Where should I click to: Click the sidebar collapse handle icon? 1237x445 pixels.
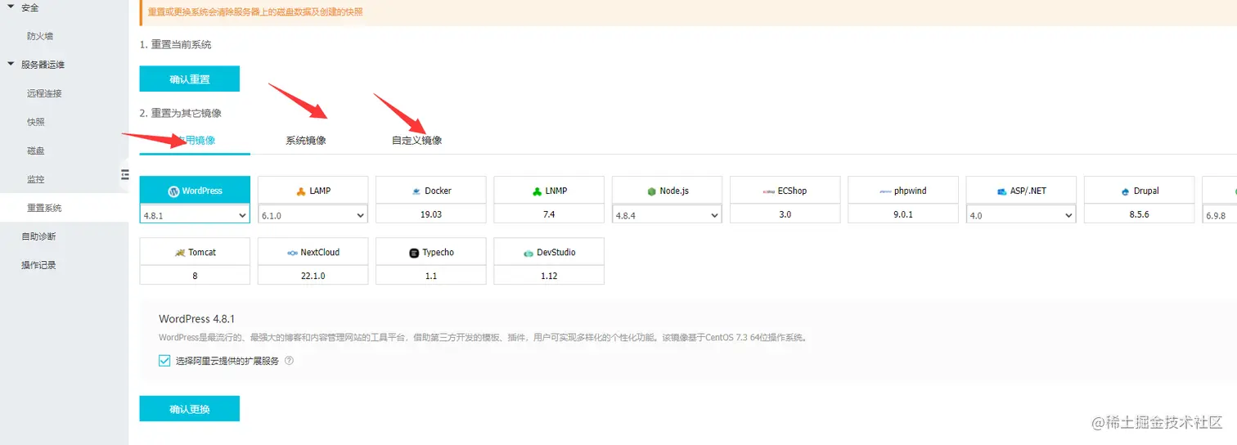click(124, 174)
